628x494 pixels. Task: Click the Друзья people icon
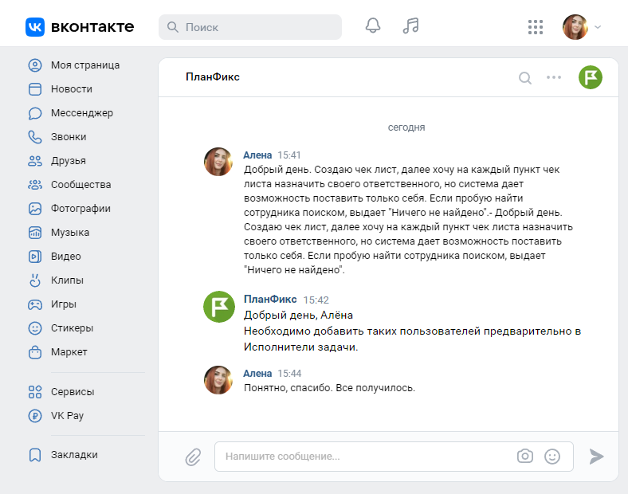[35, 161]
